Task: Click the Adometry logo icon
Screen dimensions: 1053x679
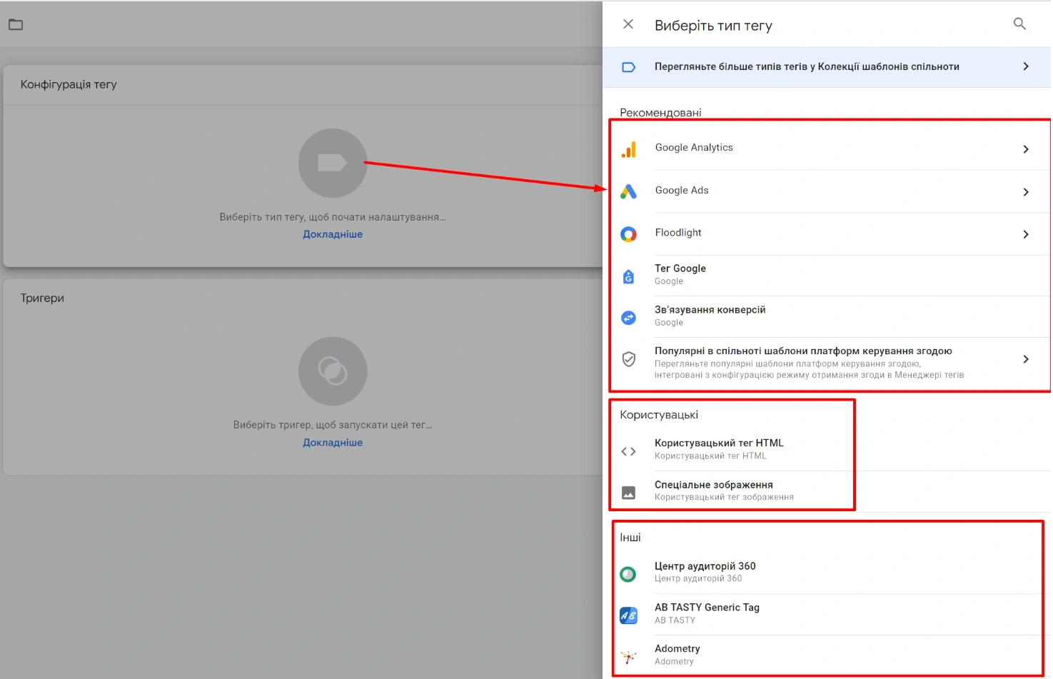Action: coord(628,657)
